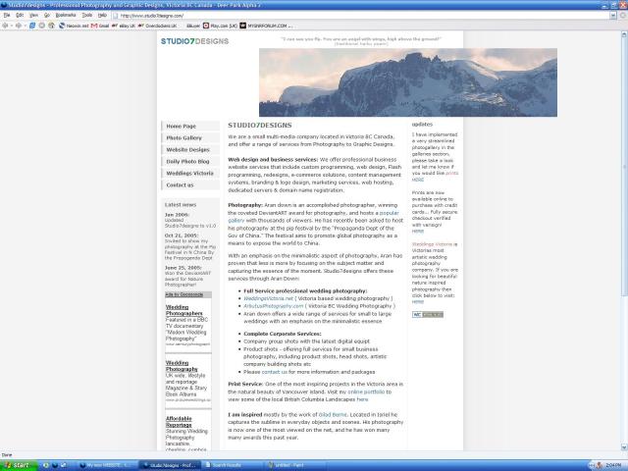The width and height of the screenshot is (628, 471).
Task: Click the Stop loading toolbar icon
Action: pyautogui.click(x=42, y=26)
